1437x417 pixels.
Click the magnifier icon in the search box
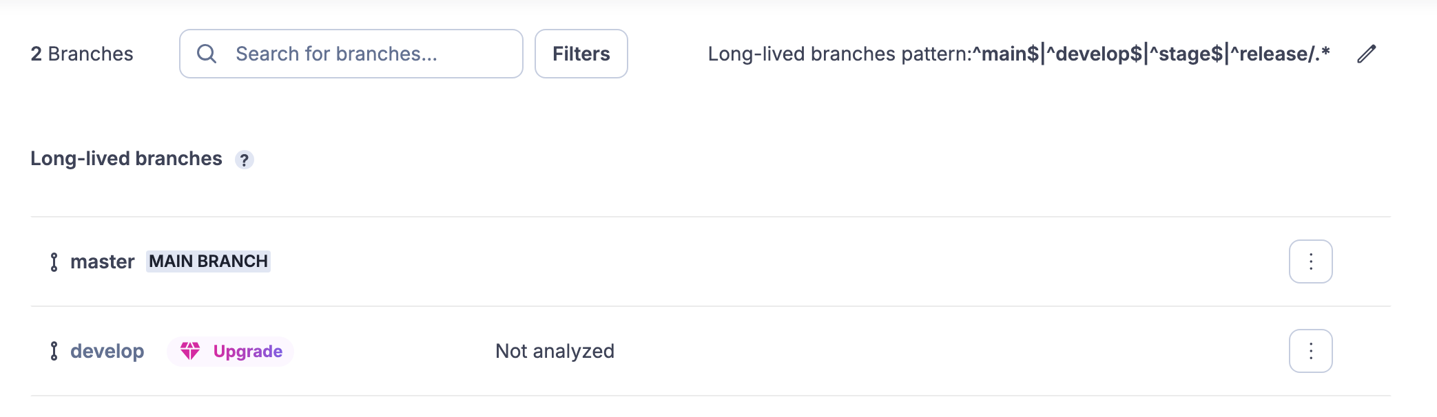coord(207,54)
